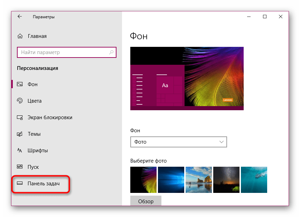Pick the starry night tent wallpaper thumbnail
The width and height of the screenshot is (300, 217).
[x=226, y=180]
